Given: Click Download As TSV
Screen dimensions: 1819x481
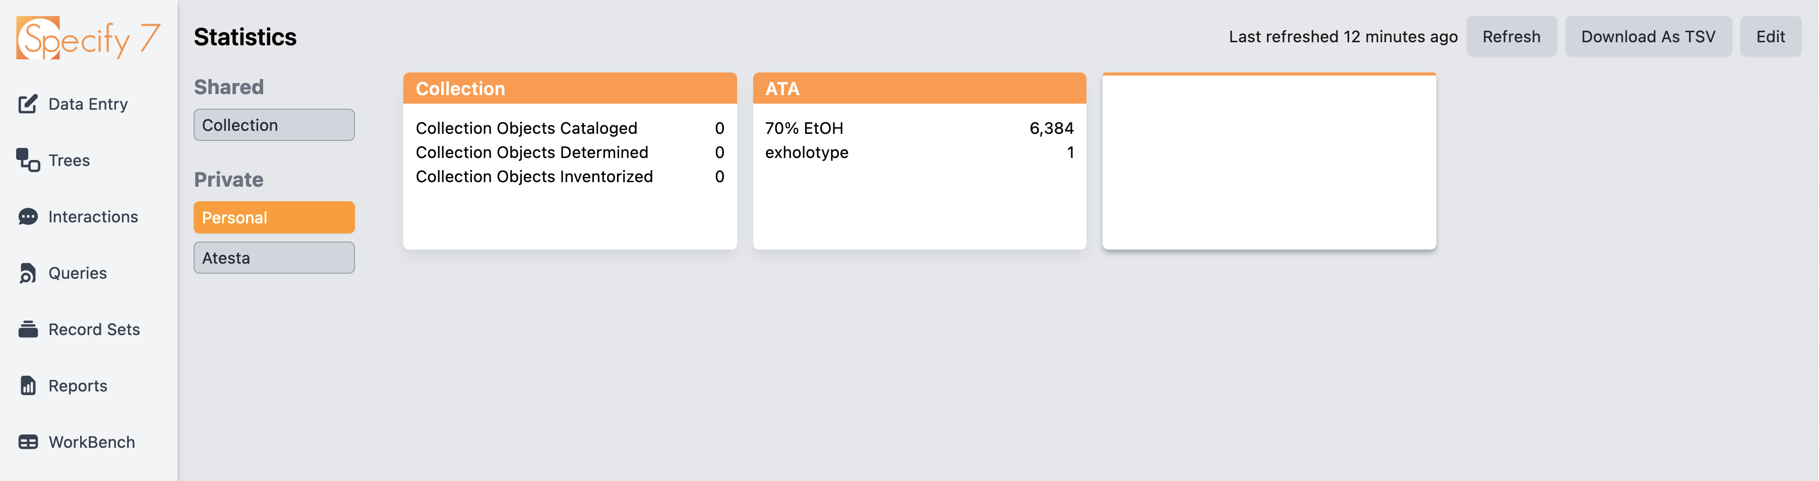Looking at the screenshot, I should tap(1648, 36).
